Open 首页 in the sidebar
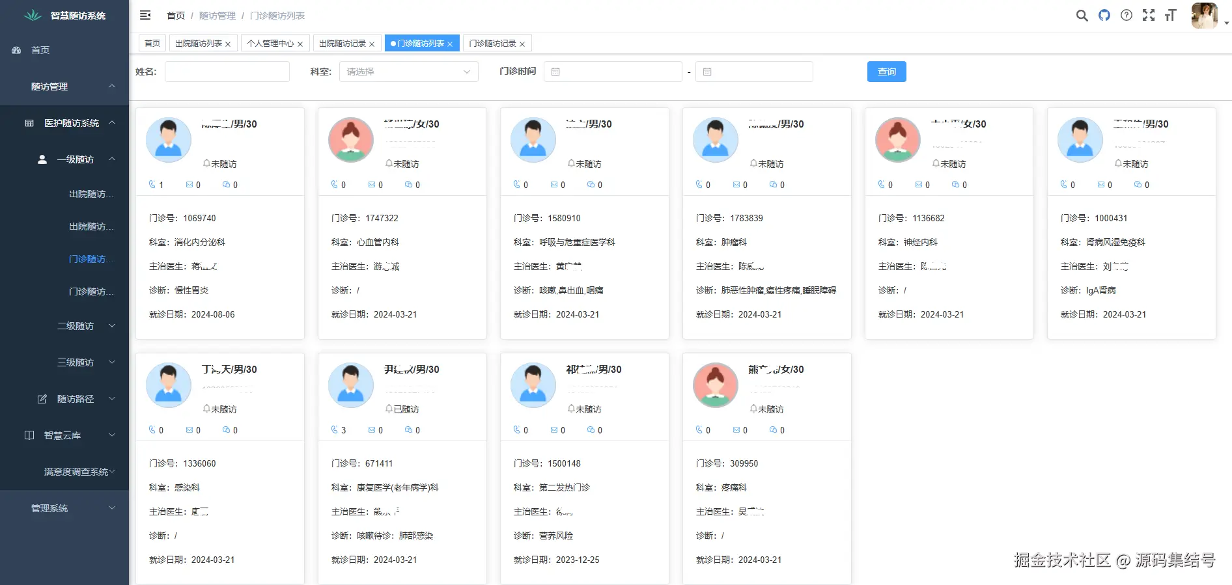Image resolution: width=1232 pixels, height=585 pixels. click(x=64, y=50)
